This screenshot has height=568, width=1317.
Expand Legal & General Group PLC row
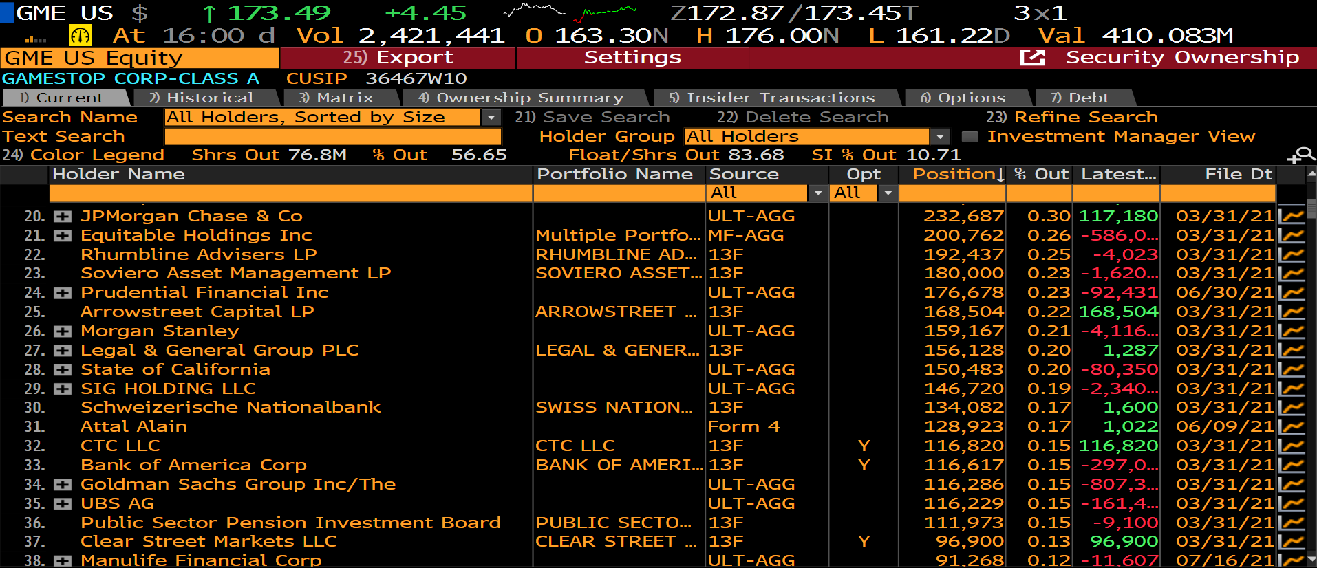point(63,351)
